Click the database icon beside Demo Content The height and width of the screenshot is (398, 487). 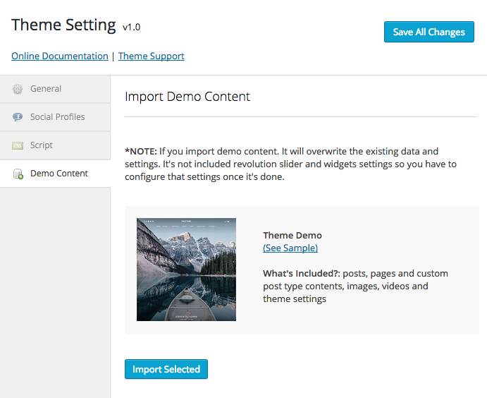[18, 174]
